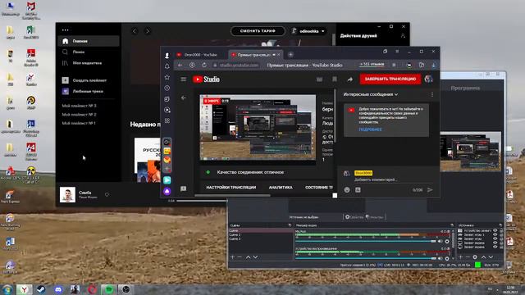Toggle visibility of the second OBS source

coord(495,235)
